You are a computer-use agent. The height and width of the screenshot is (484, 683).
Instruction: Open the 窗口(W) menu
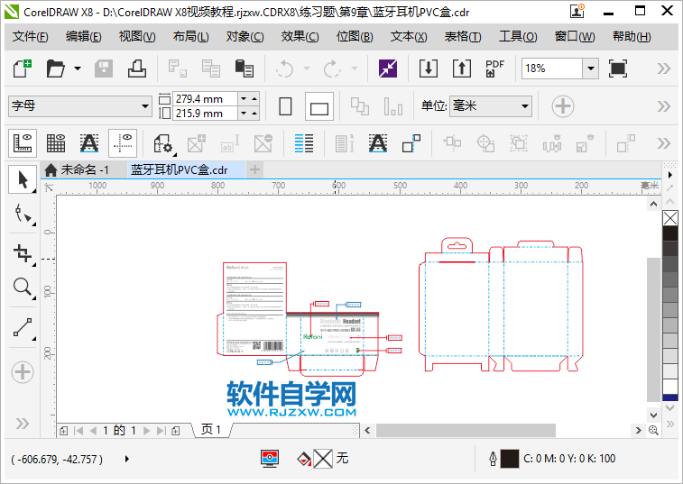pos(575,37)
